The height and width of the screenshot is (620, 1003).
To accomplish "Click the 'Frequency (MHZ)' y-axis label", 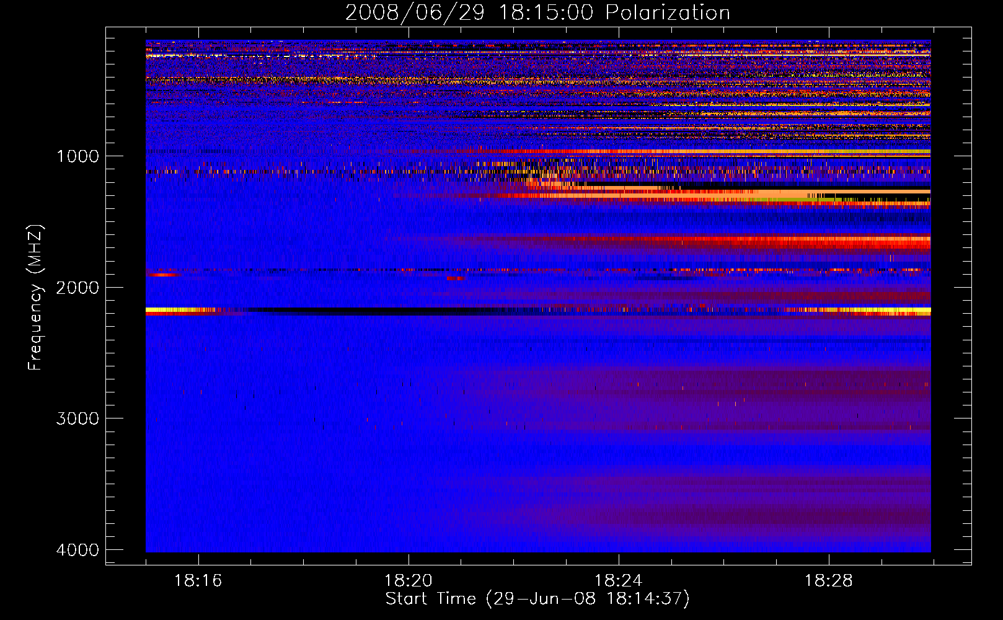I will pos(35,298).
